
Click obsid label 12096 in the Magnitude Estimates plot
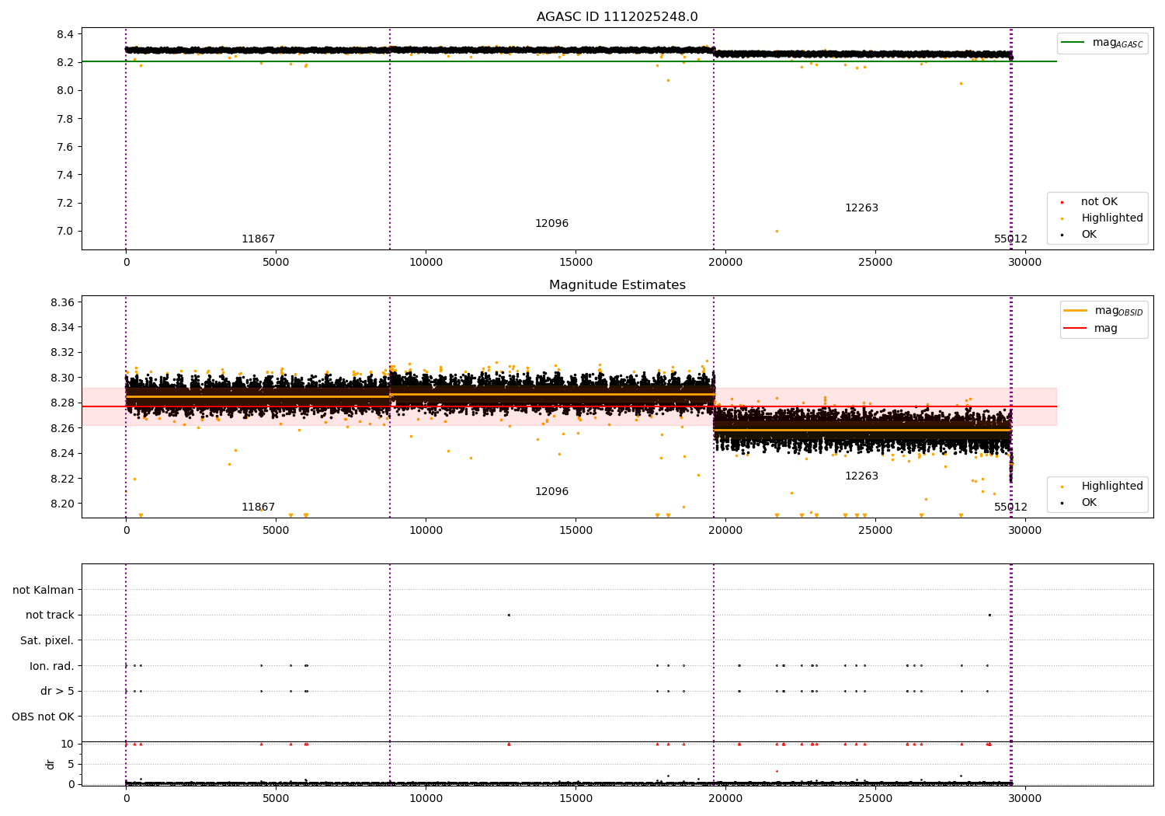click(x=551, y=492)
